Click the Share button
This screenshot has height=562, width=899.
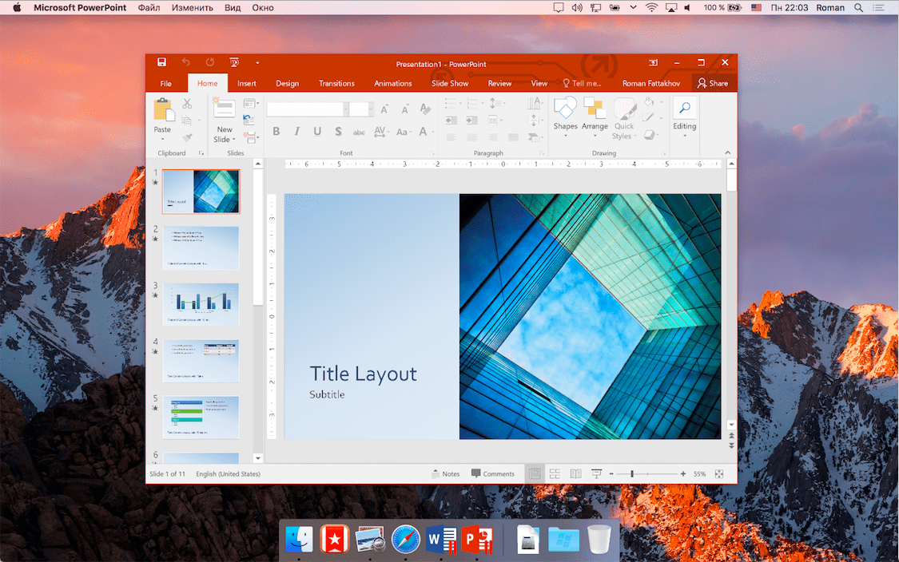(x=713, y=83)
